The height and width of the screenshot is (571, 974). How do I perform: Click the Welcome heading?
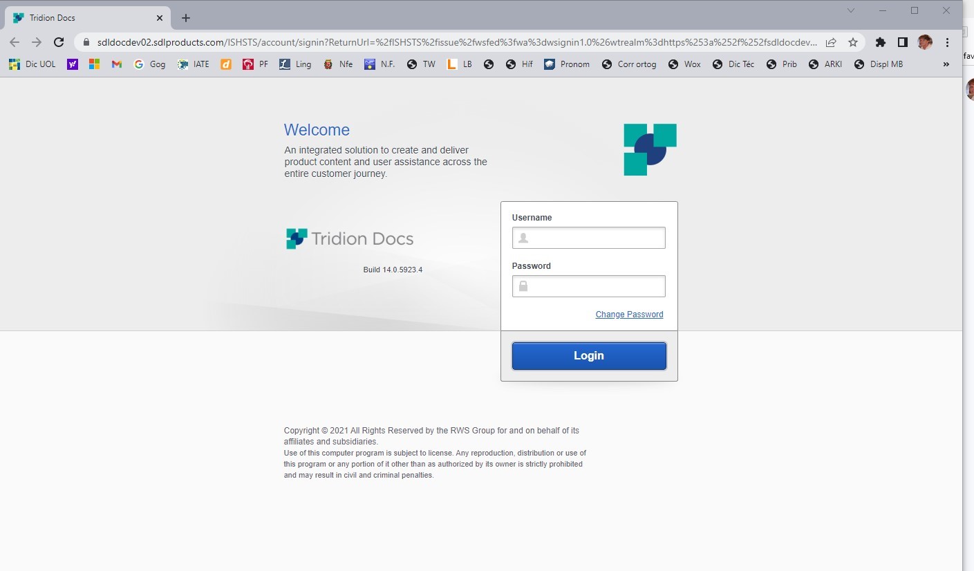click(317, 130)
